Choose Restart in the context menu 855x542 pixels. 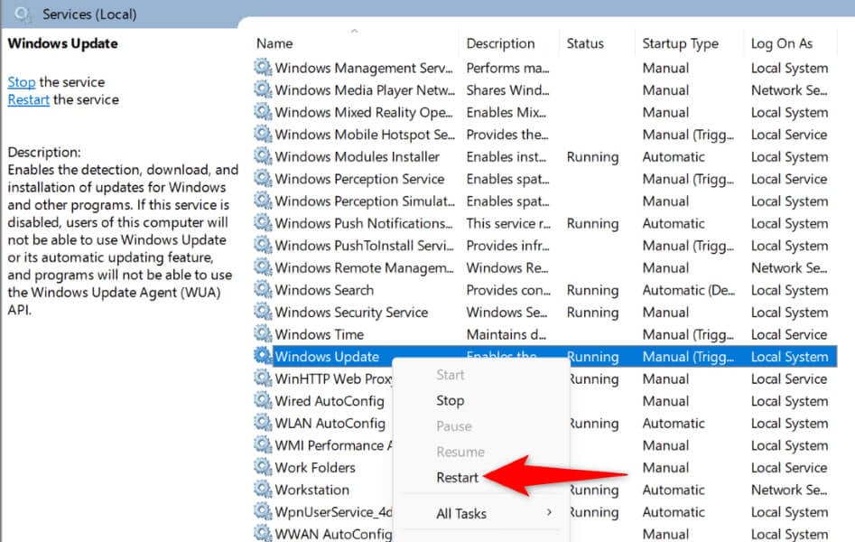tap(457, 478)
